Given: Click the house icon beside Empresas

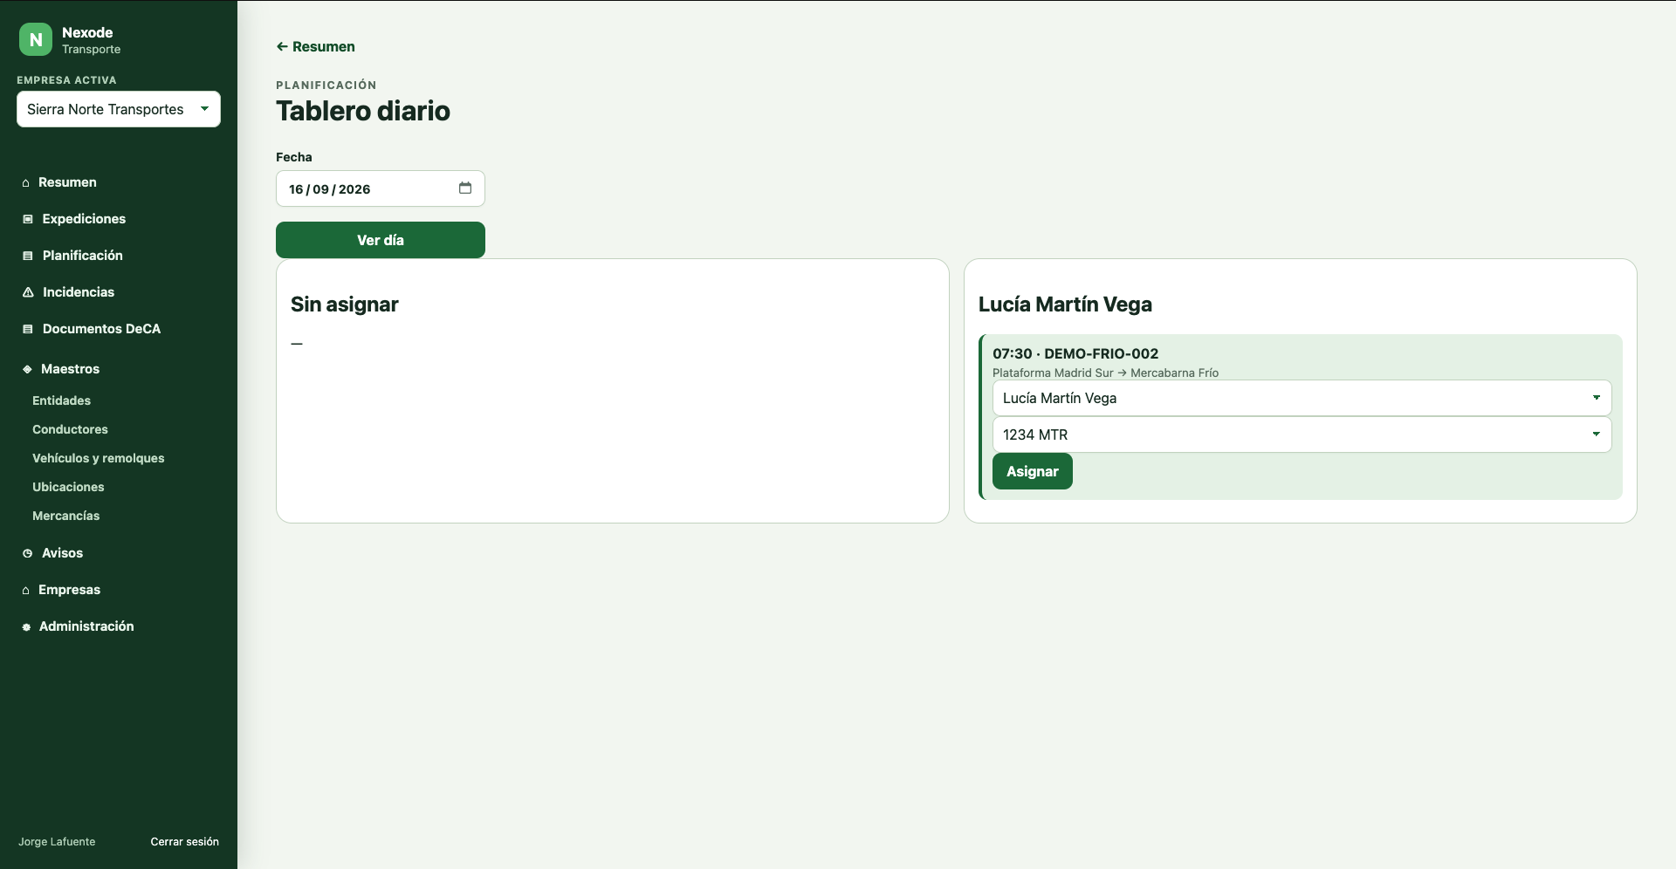Looking at the screenshot, I should click(x=26, y=590).
